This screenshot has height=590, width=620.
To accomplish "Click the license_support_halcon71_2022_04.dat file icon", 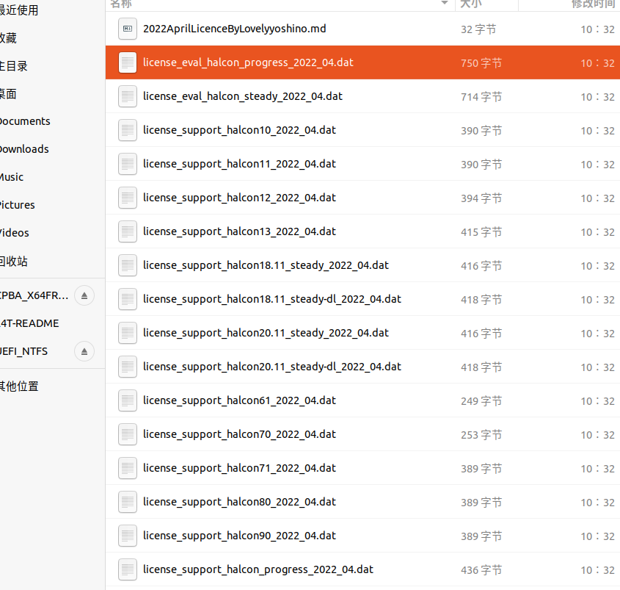I will (128, 468).
